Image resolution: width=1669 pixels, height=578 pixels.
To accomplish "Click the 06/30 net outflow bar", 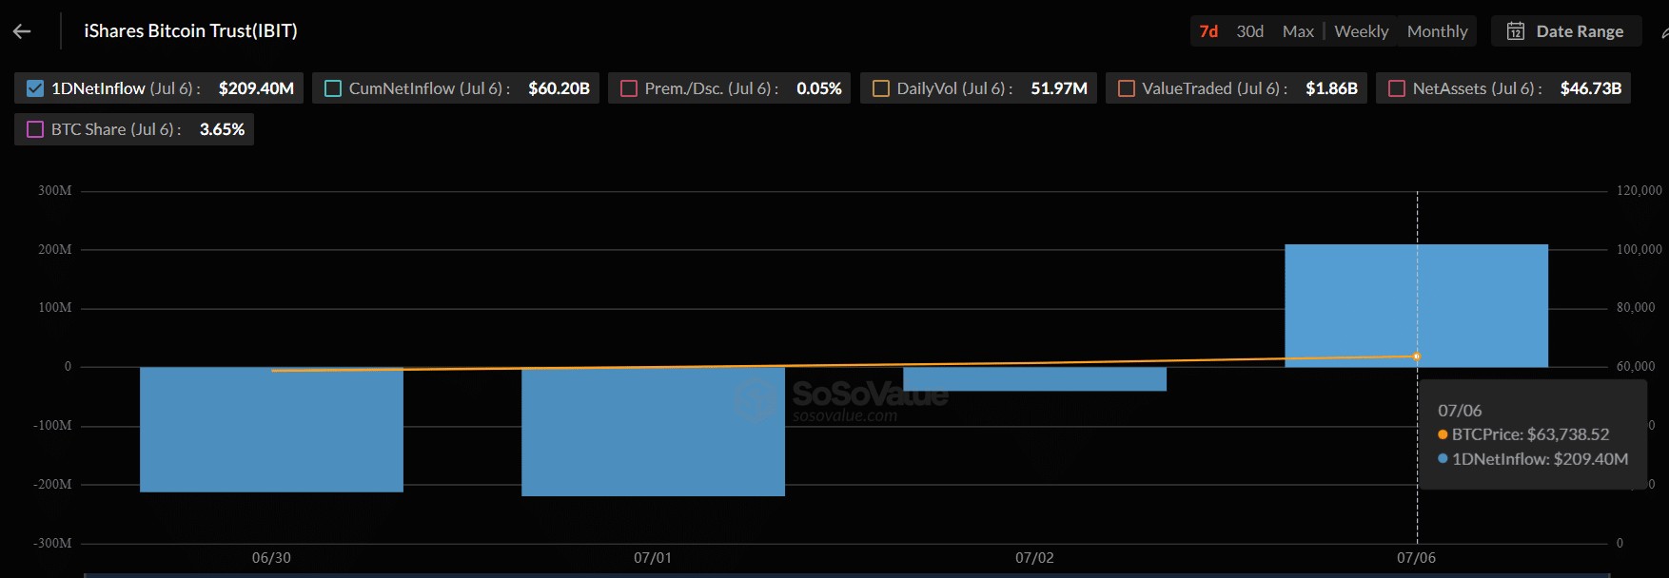I will pos(271,430).
